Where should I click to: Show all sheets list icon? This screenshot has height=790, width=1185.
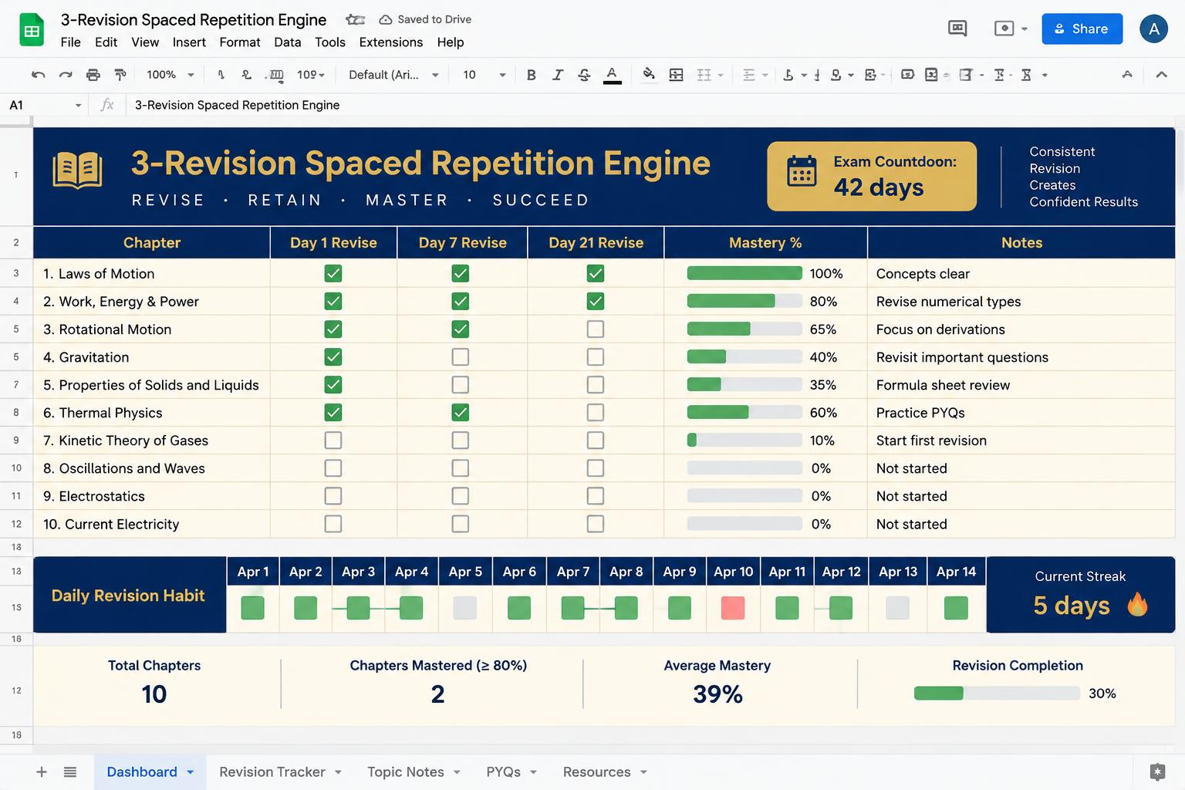[x=70, y=771]
